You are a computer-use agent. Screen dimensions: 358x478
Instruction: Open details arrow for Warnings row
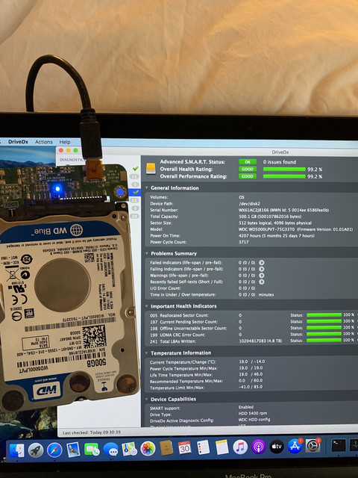coord(261,276)
